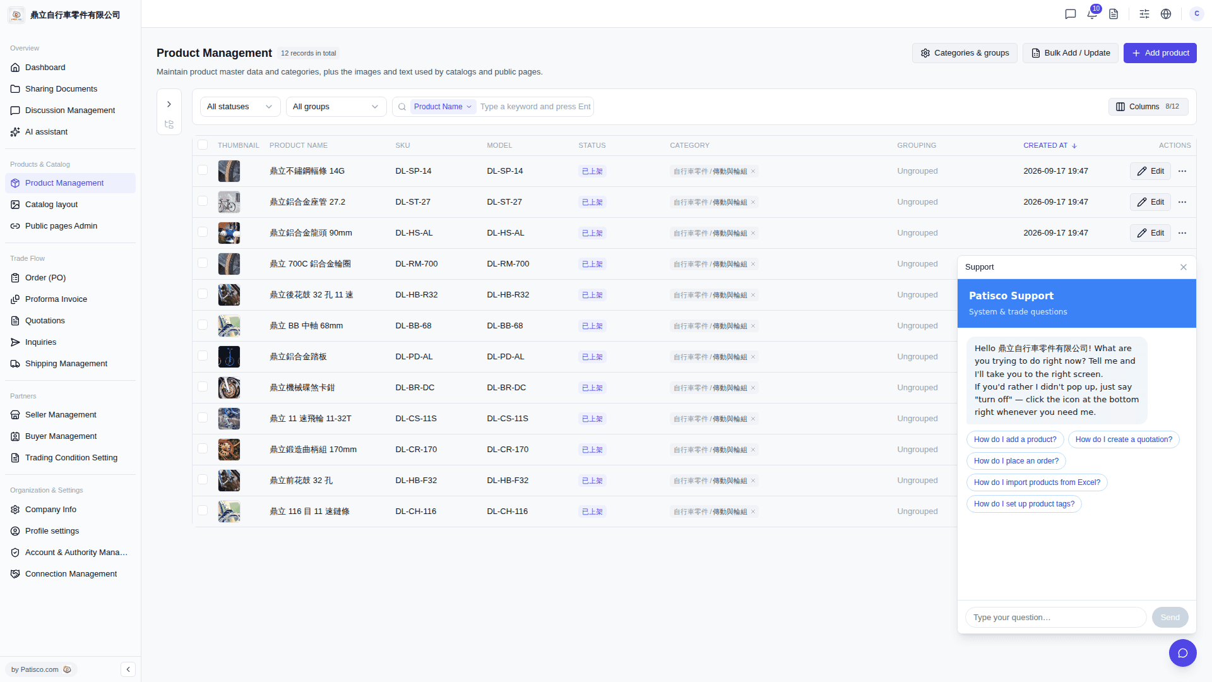Screen dimensions: 1212x682
Task: Click 'How do I import products from Excel?' suggestion
Action: (1037, 482)
